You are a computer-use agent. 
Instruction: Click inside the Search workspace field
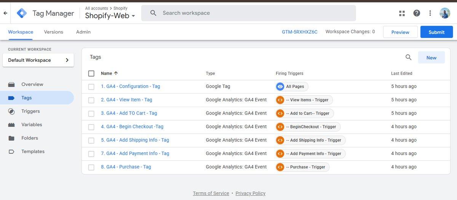249,13
